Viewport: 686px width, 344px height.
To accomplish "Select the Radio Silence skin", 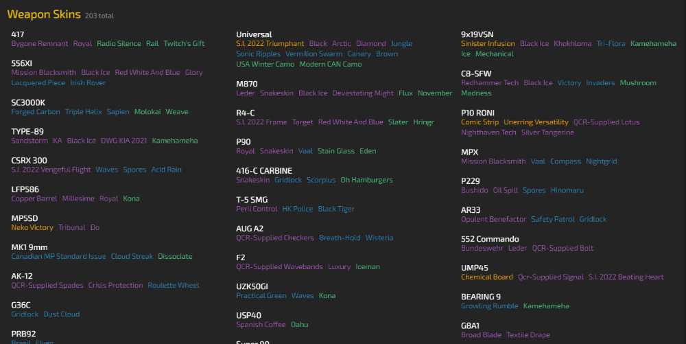I will point(119,44).
